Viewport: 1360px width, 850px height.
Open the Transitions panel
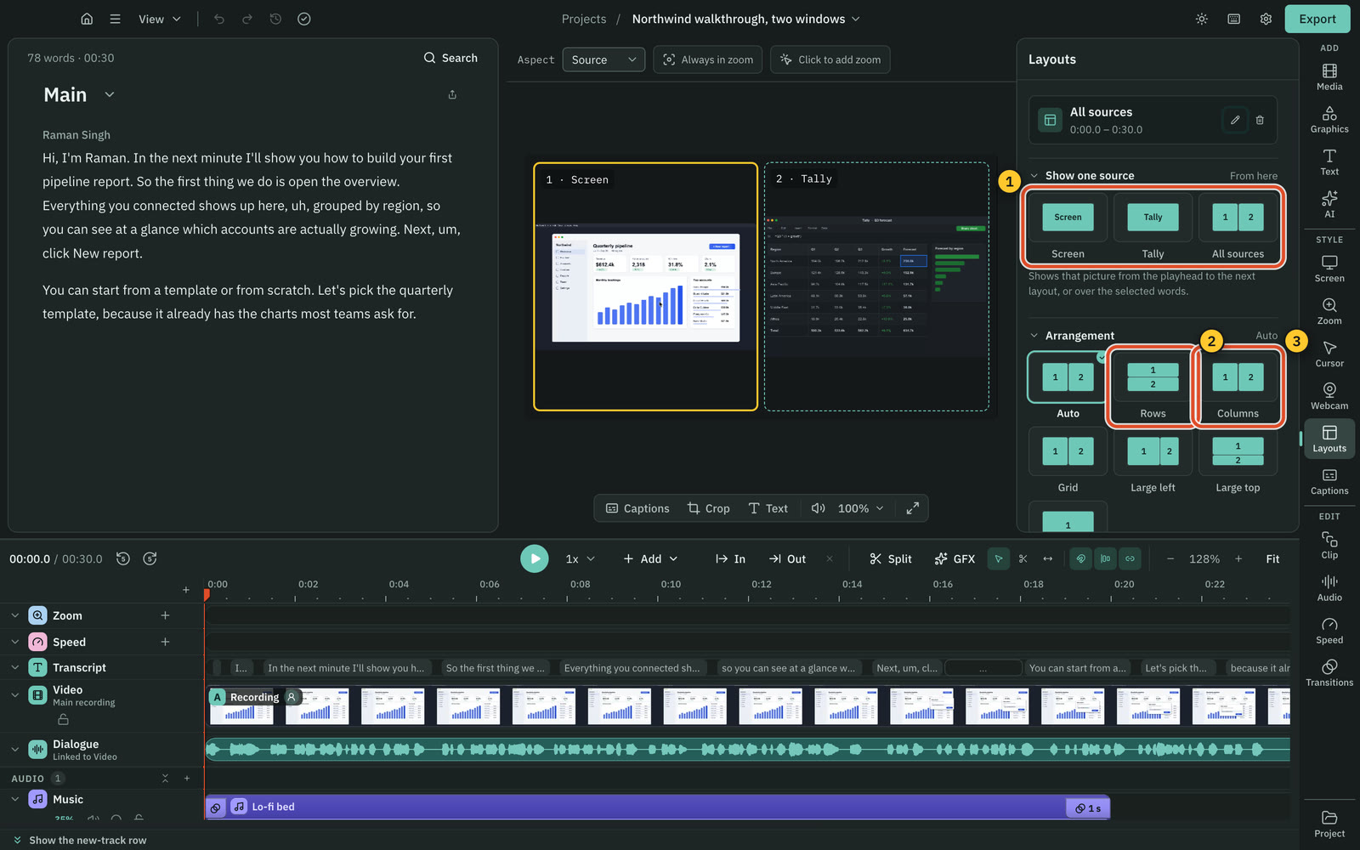tap(1329, 672)
